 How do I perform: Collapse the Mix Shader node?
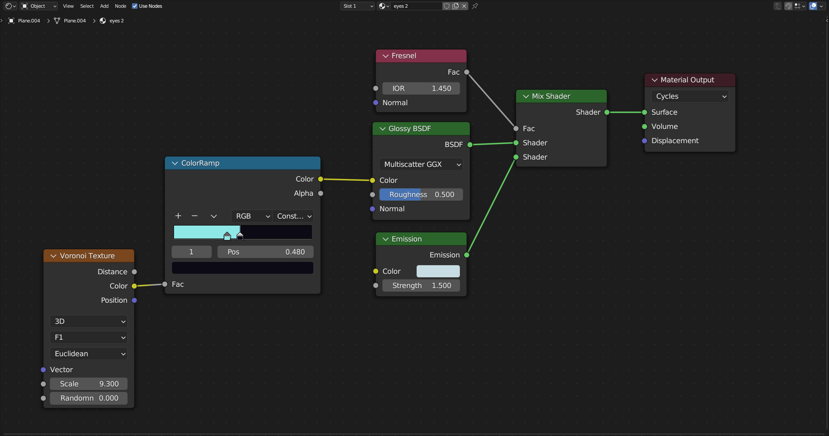click(x=526, y=96)
